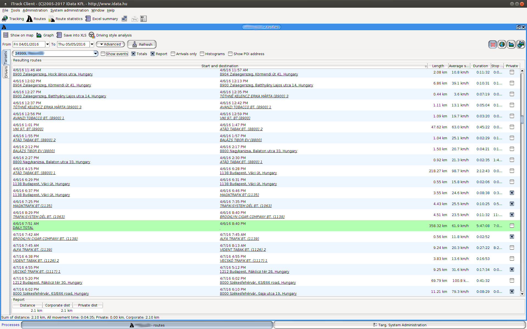
Task: Click Save into XLS icon
Action: (x=59, y=35)
